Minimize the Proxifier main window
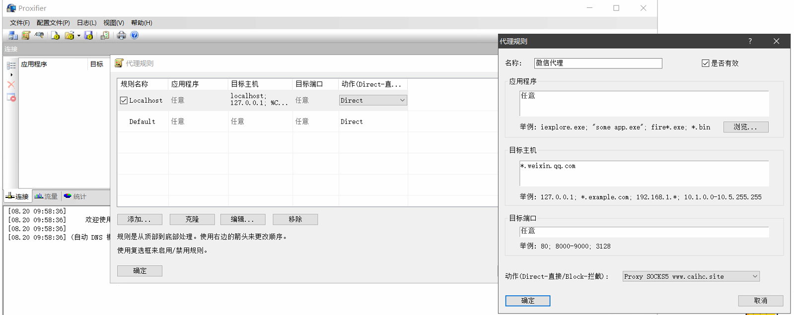 (x=589, y=8)
